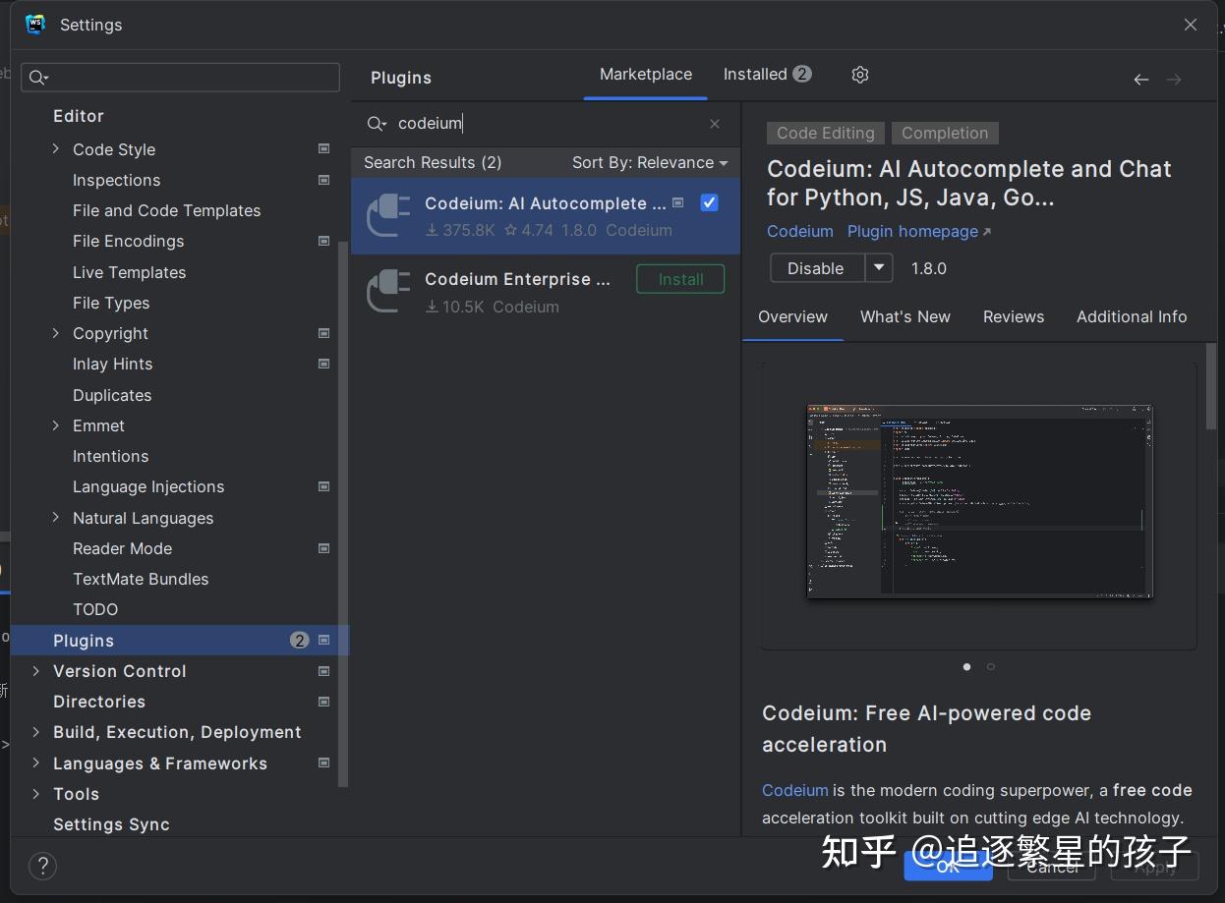Click the plugin description vertical scrollbar

tap(1211, 386)
